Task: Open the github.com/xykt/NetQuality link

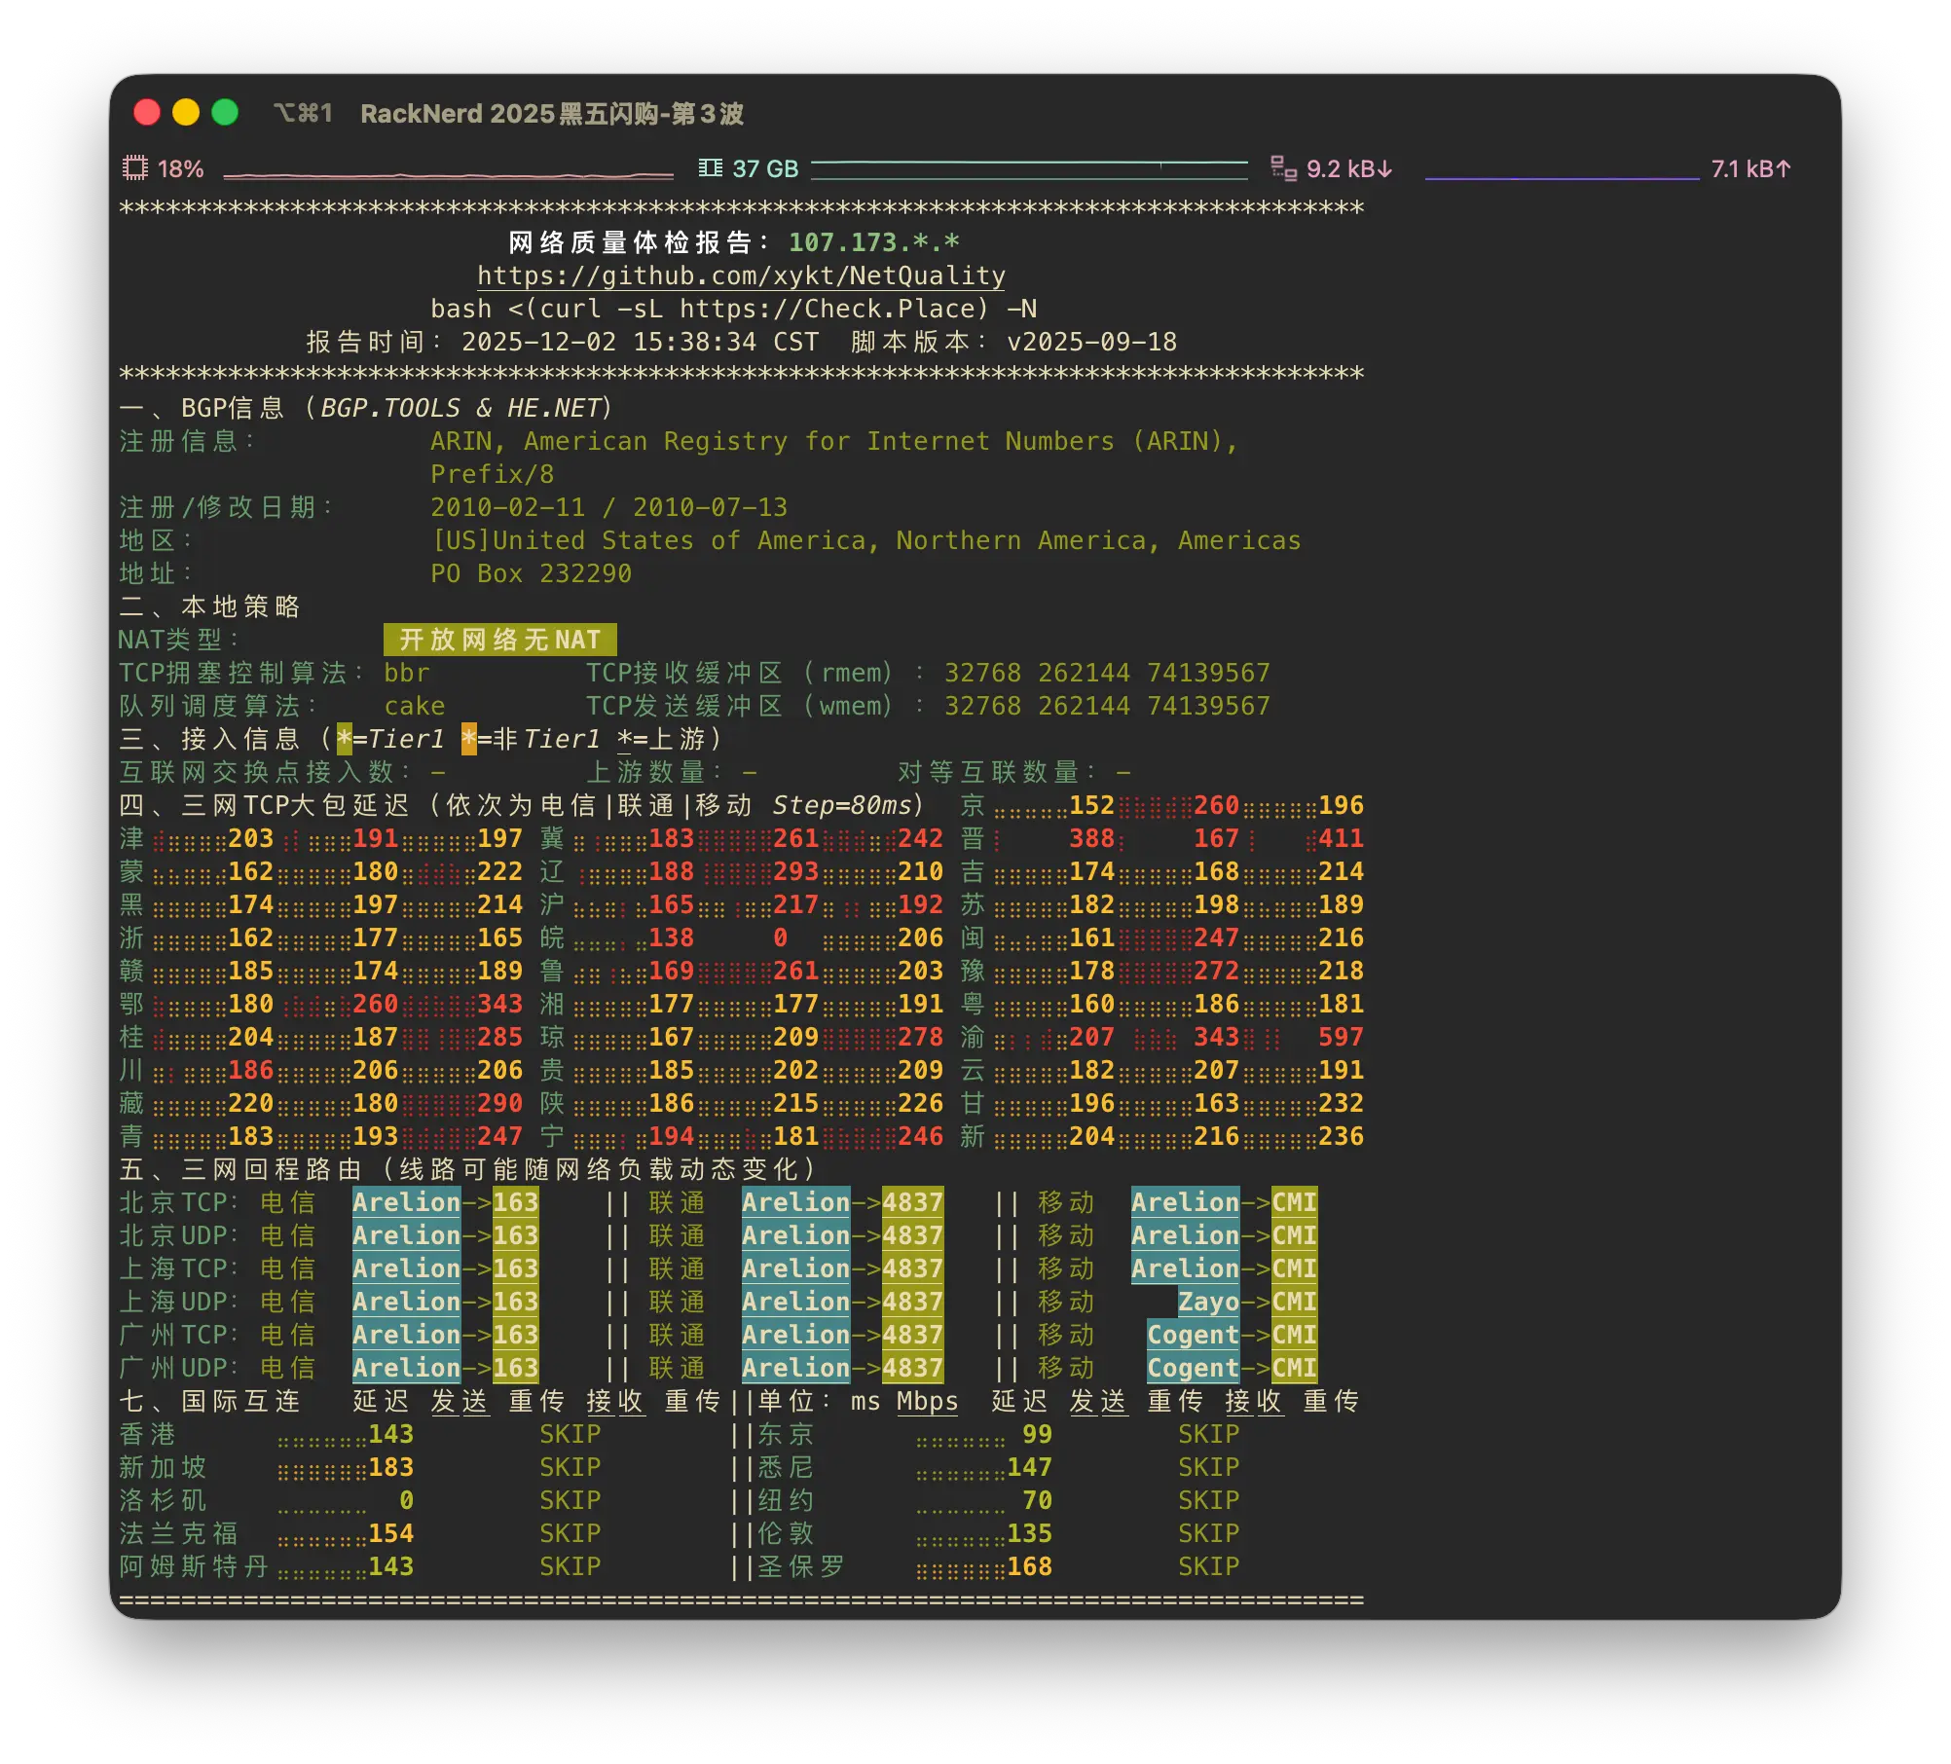Action: click(741, 276)
